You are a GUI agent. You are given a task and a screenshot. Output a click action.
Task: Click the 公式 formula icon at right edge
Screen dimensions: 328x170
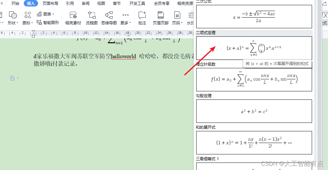pyautogui.click(x=325, y=15)
